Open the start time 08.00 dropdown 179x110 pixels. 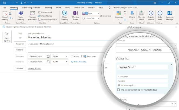click(x=67, y=56)
